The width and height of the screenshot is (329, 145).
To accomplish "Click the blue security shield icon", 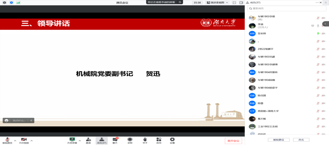I will click(x=11, y=3).
